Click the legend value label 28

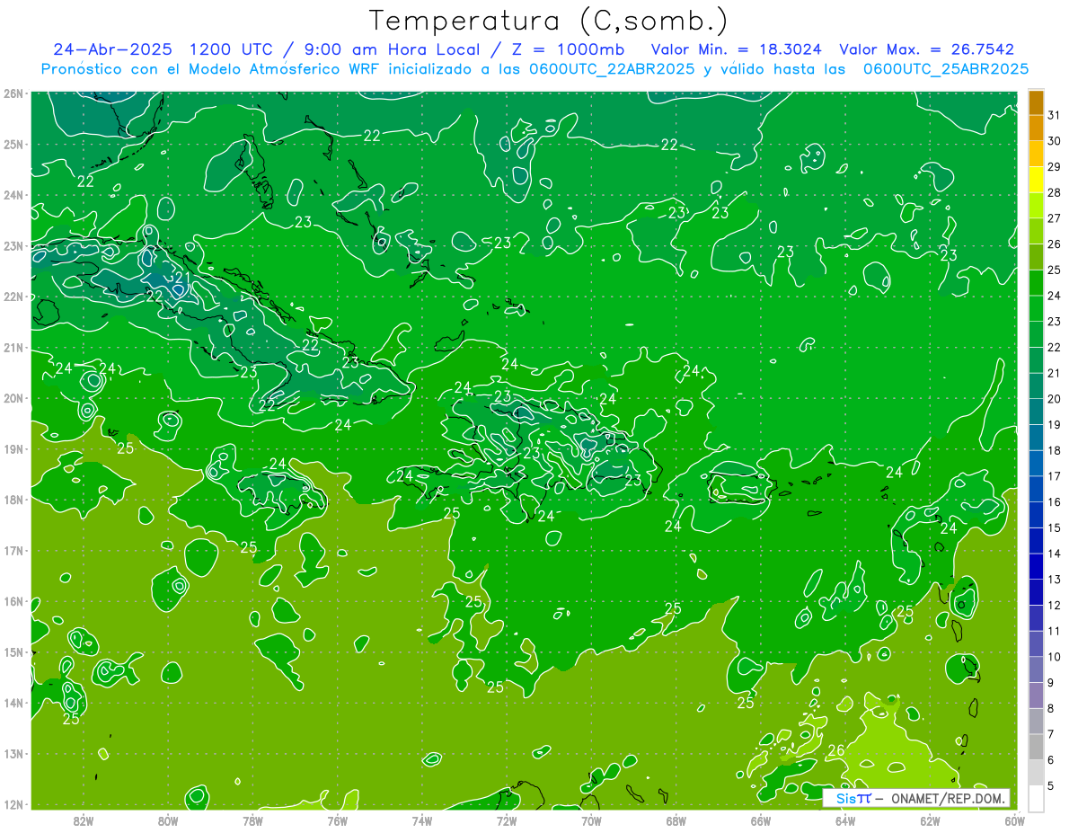tap(1055, 192)
